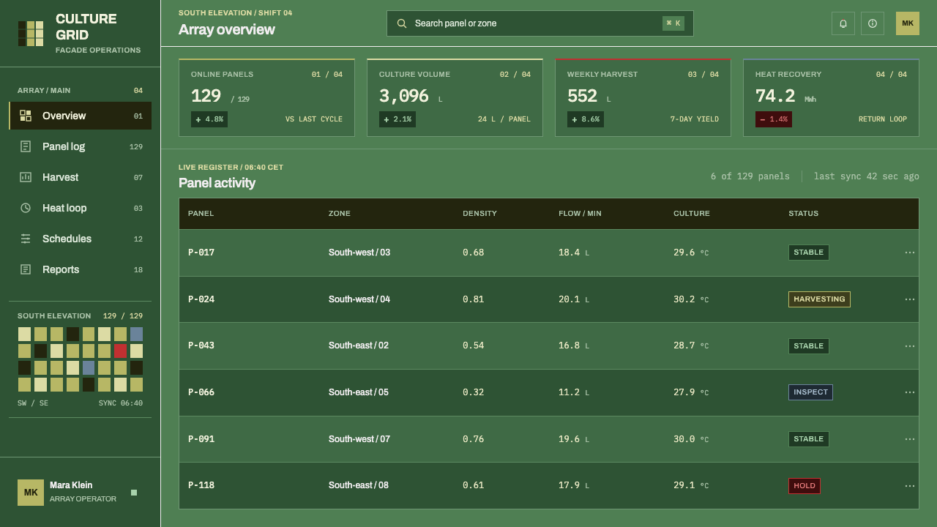Go to the Overview section
Viewport: 937px width, 527px height.
tap(81, 116)
